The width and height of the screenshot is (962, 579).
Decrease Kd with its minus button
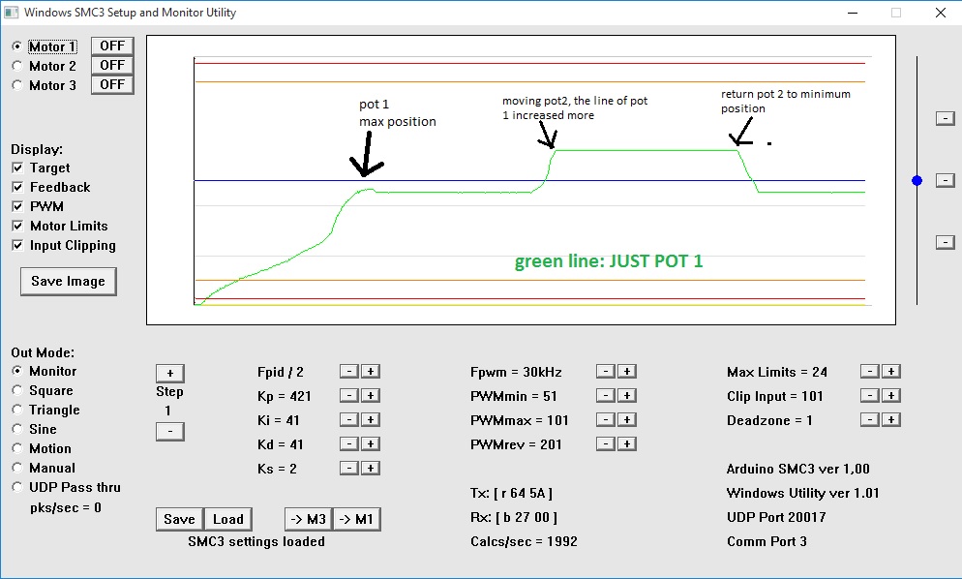click(349, 443)
